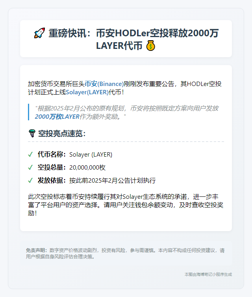Select the value Solayer (LAYER) in the list
The image size is (252, 297).
(x=91, y=154)
